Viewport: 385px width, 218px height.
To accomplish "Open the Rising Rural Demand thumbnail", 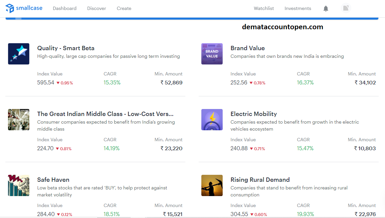I will click(212, 185).
